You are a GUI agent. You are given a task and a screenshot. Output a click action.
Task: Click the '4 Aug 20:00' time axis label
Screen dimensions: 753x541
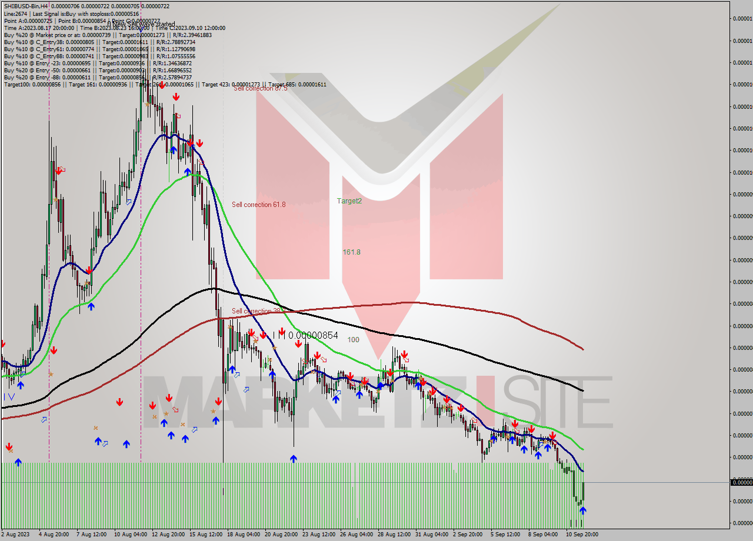pyautogui.click(x=54, y=534)
